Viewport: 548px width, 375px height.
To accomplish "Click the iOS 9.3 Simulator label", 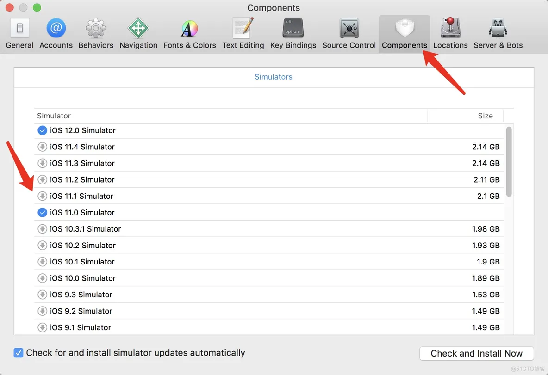I will [81, 295].
